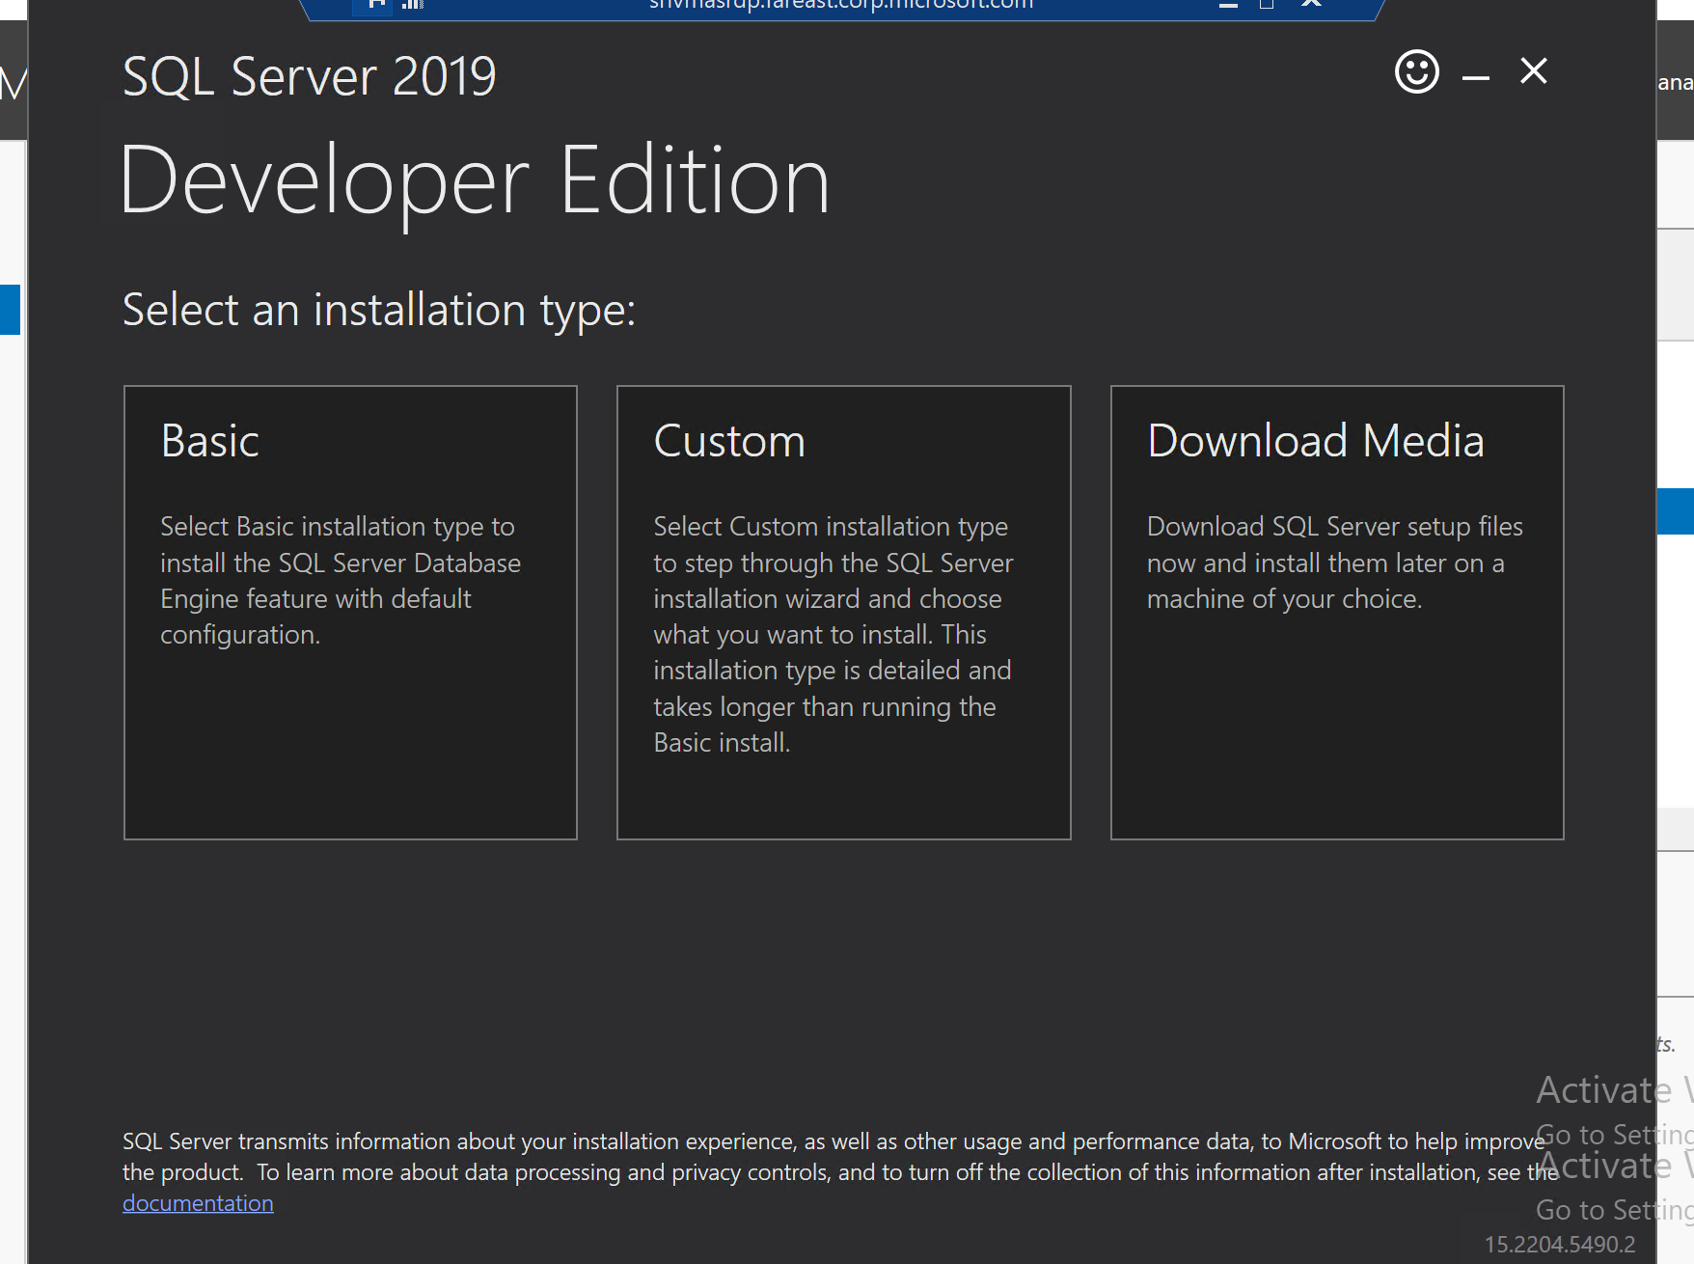Open the privacy documentation link
This screenshot has width=1694, height=1264.
coord(198,1203)
